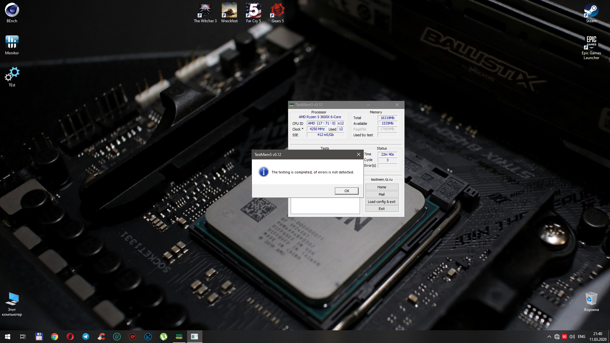This screenshot has height=343, width=610.
Task: Click OK in the TestMem5 dialog
Action: (346, 191)
